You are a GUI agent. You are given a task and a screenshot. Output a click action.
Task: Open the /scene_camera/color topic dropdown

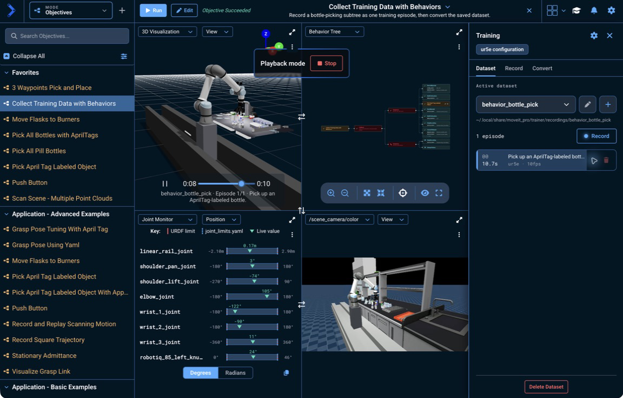point(339,220)
